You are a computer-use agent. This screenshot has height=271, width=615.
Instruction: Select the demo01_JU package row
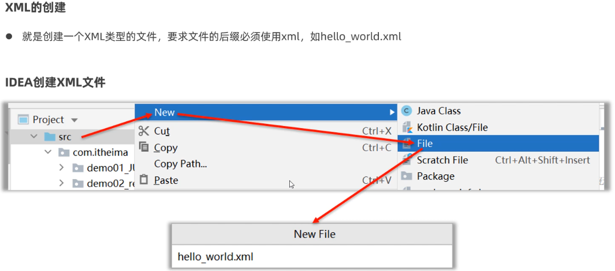[x=73, y=168]
